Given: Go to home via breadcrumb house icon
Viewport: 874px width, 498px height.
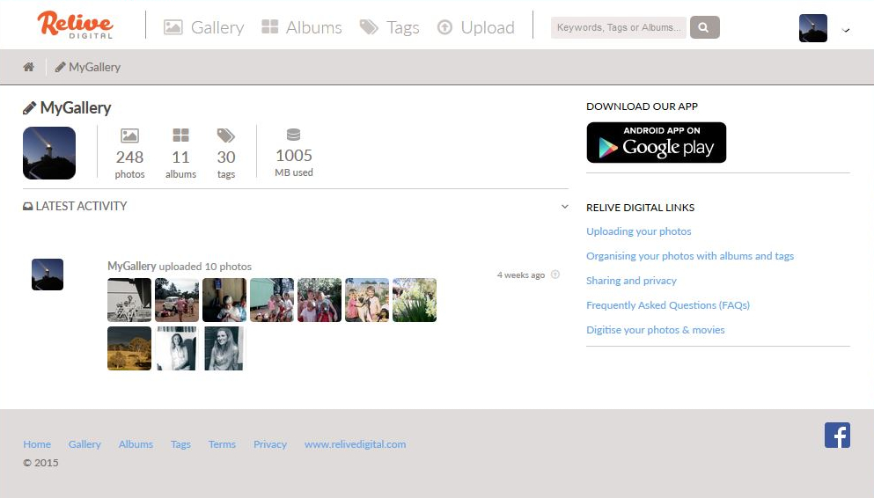Looking at the screenshot, I should pos(28,67).
